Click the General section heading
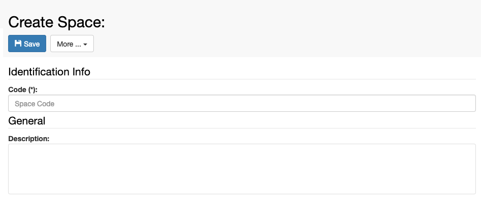 (x=27, y=121)
